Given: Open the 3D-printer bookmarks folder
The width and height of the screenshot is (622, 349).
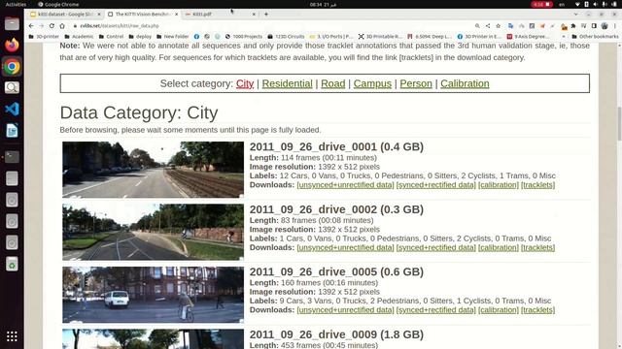Looking at the screenshot, I should 44,37.
